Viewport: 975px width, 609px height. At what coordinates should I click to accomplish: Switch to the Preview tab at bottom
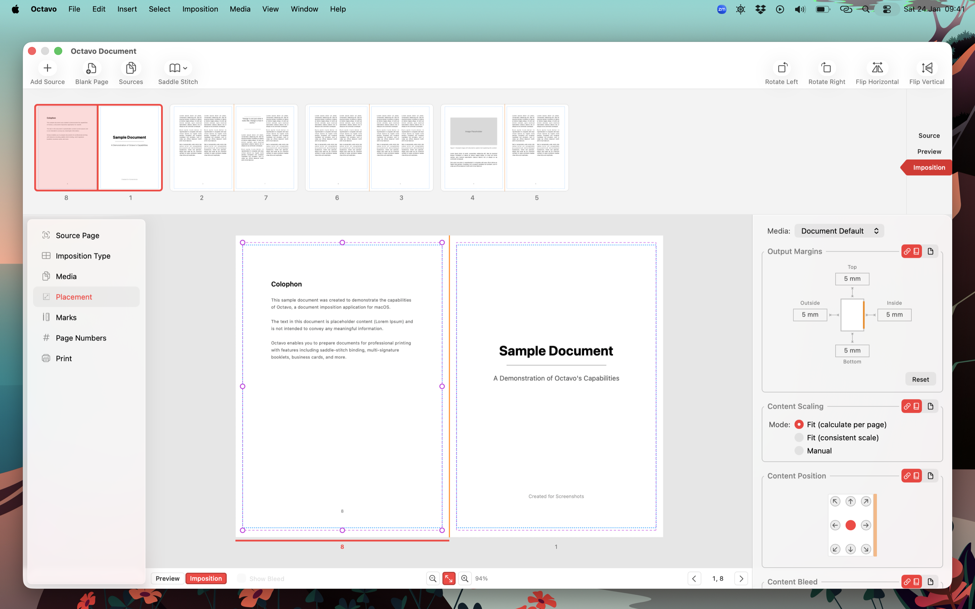167,578
